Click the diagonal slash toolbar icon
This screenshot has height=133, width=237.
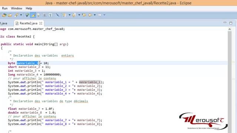tap(57, 15)
